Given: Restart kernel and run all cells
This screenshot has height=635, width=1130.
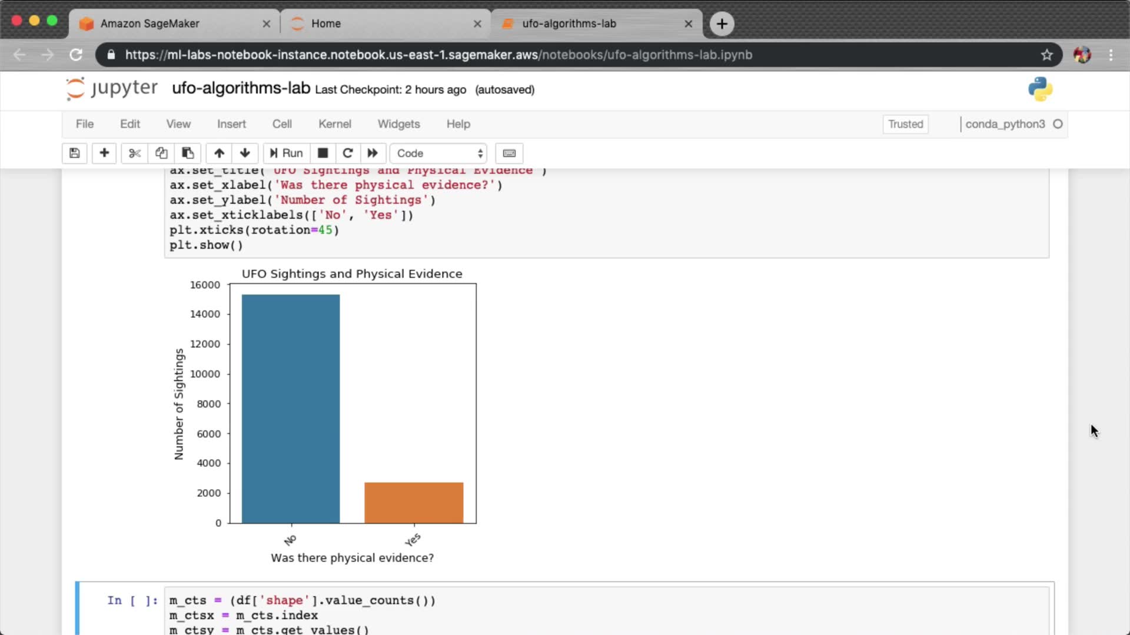Looking at the screenshot, I should (373, 153).
